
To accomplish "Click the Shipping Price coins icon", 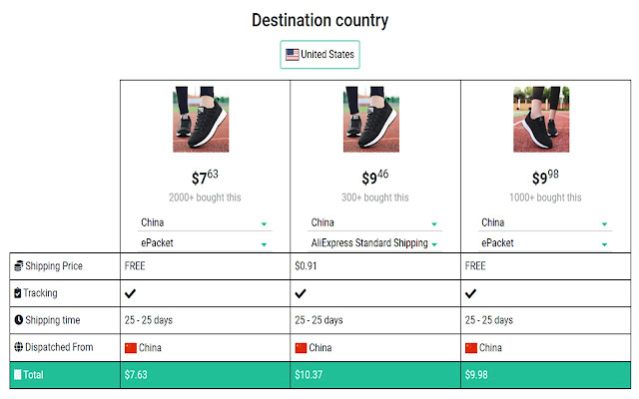I will (18, 266).
